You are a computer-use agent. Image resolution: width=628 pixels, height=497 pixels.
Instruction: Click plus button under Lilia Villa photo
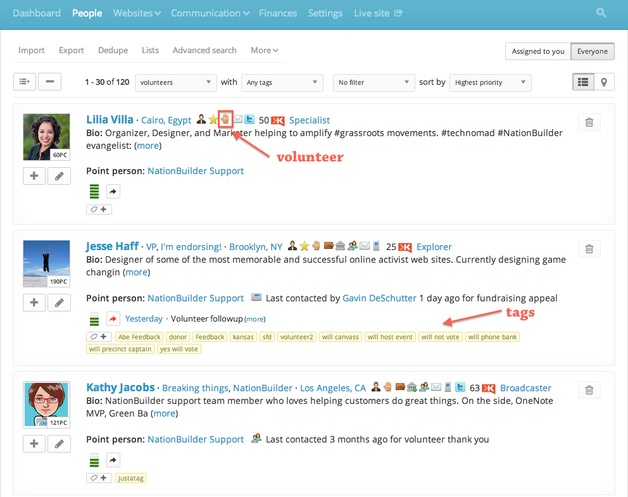34,176
